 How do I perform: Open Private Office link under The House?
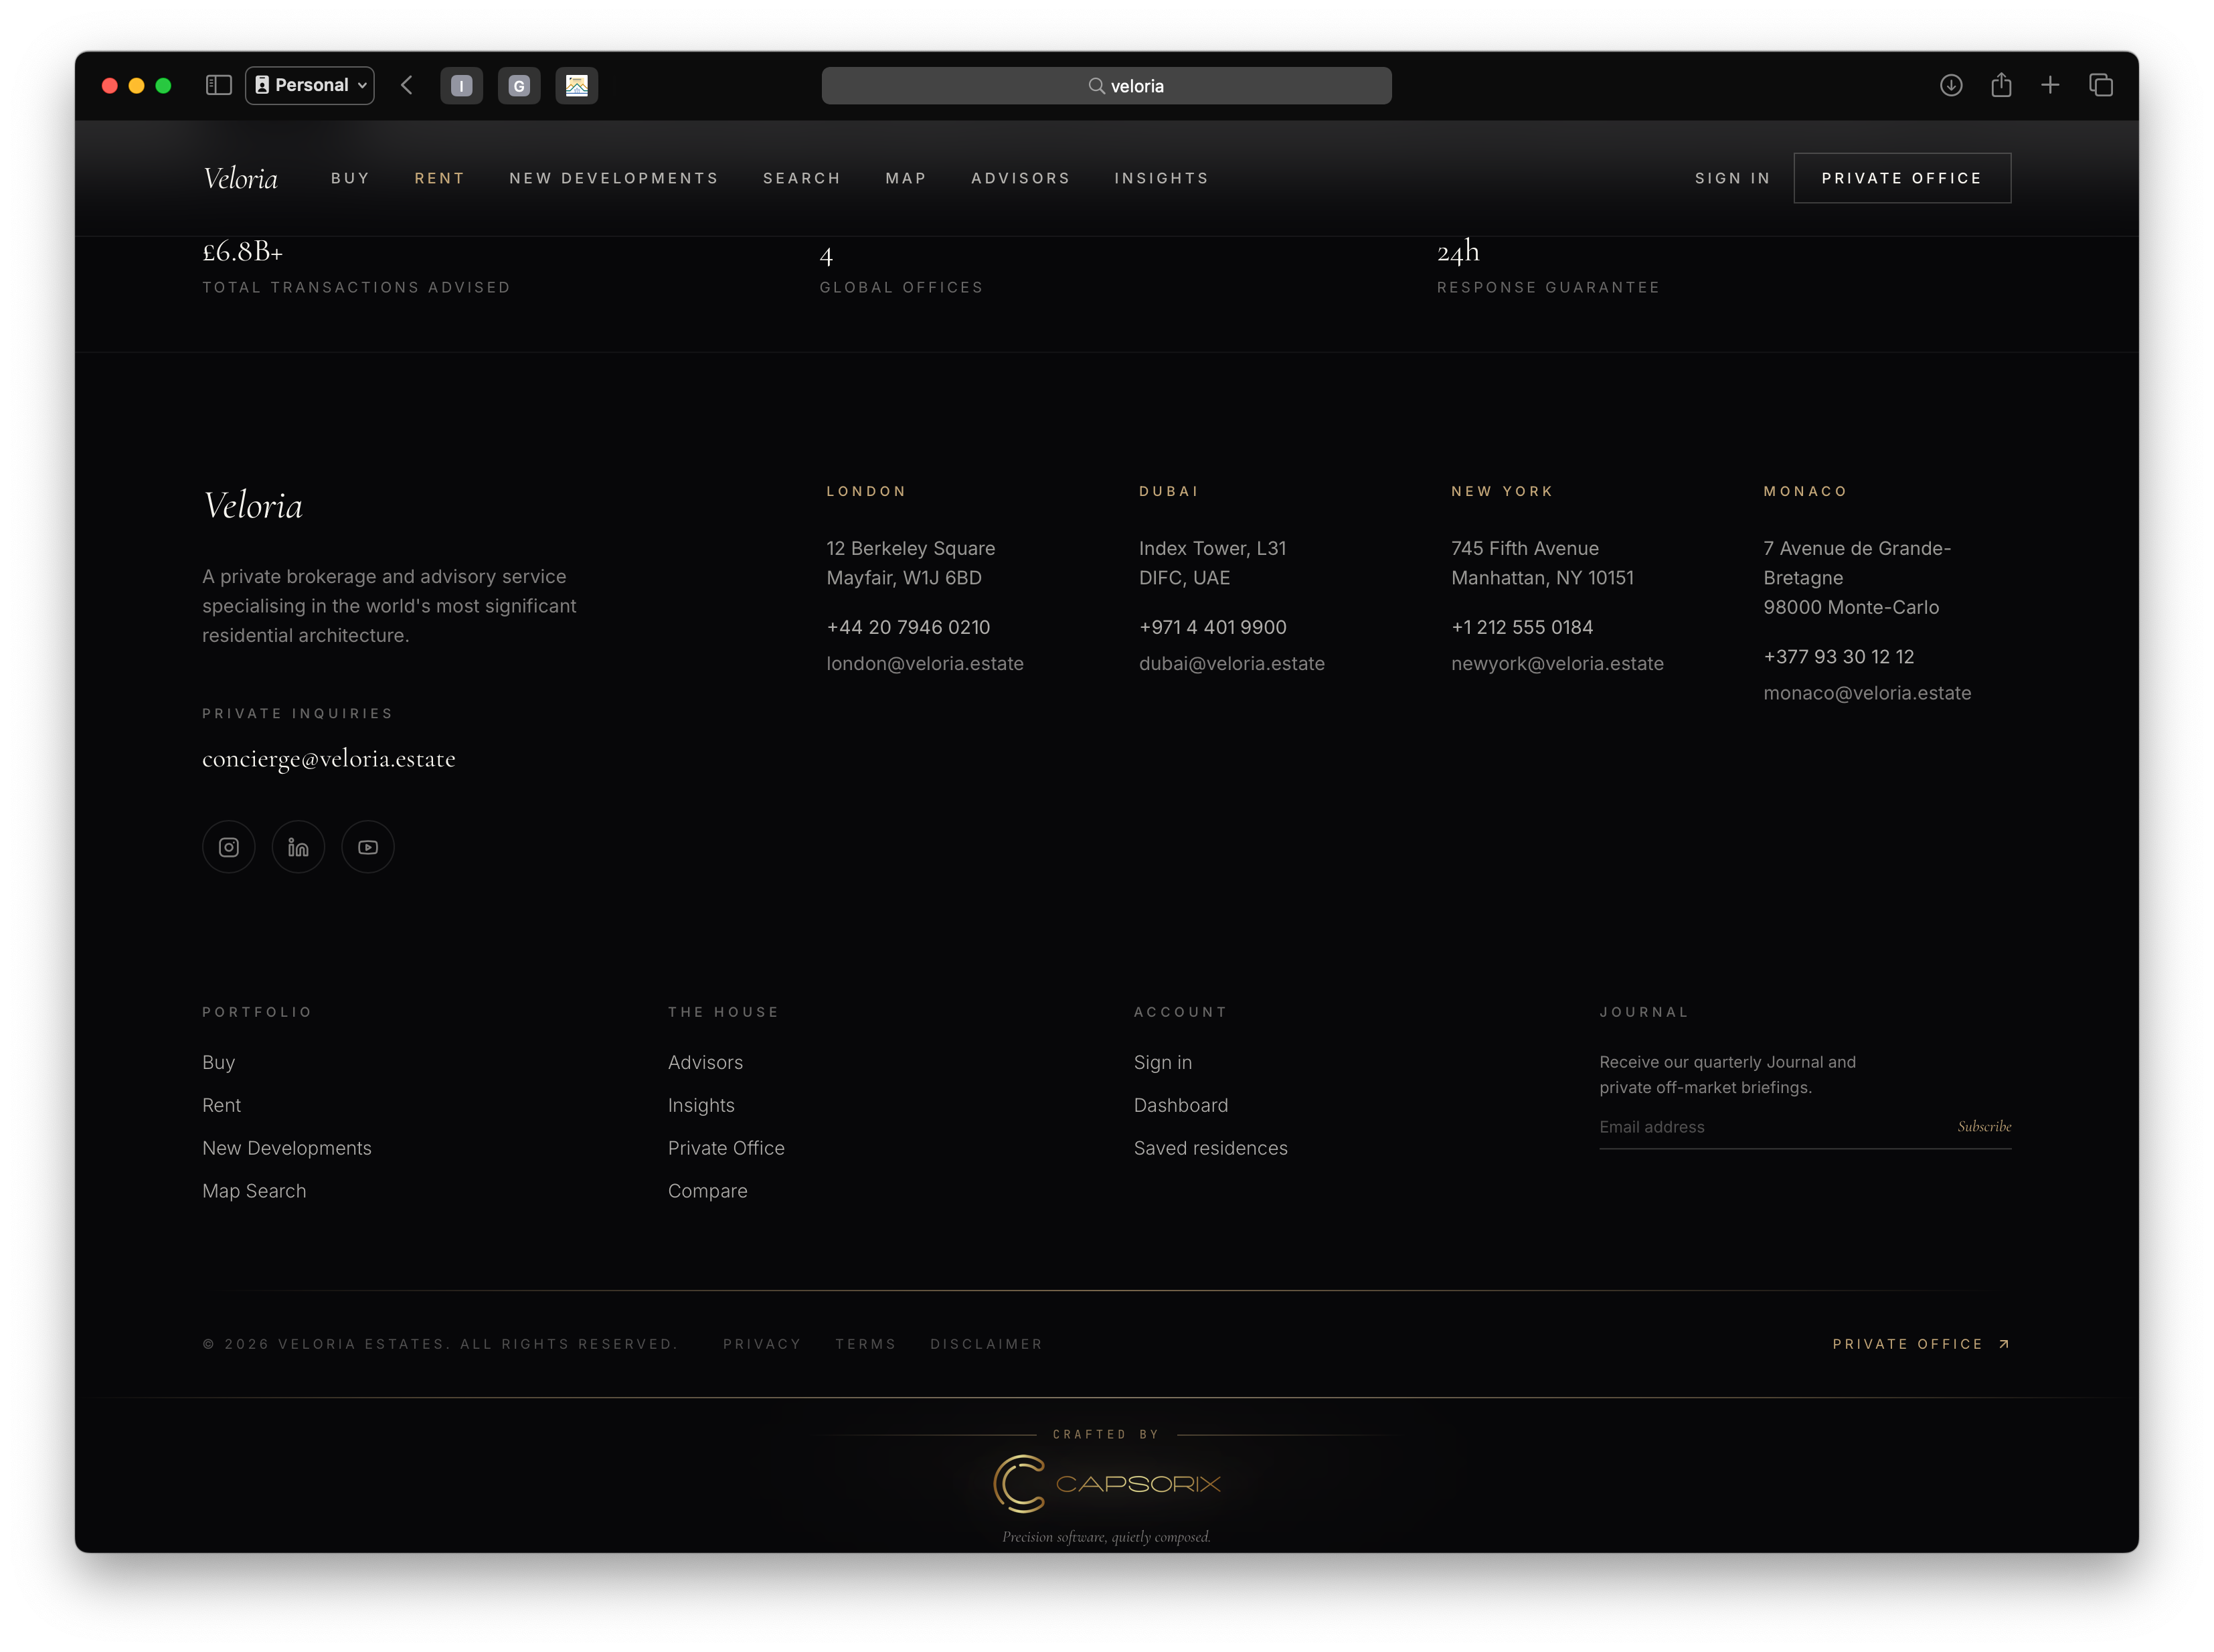pyautogui.click(x=726, y=1148)
